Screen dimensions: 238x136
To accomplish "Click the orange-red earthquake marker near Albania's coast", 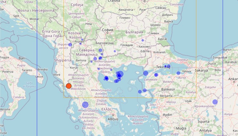I will click(x=69, y=86).
